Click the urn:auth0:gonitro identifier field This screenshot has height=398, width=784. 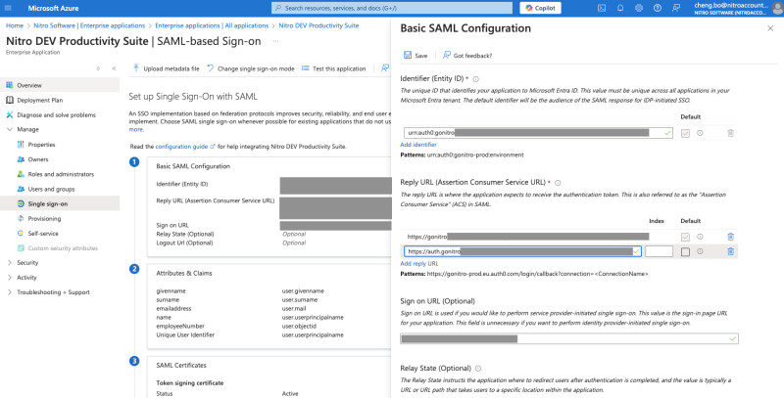coord(538,133)
